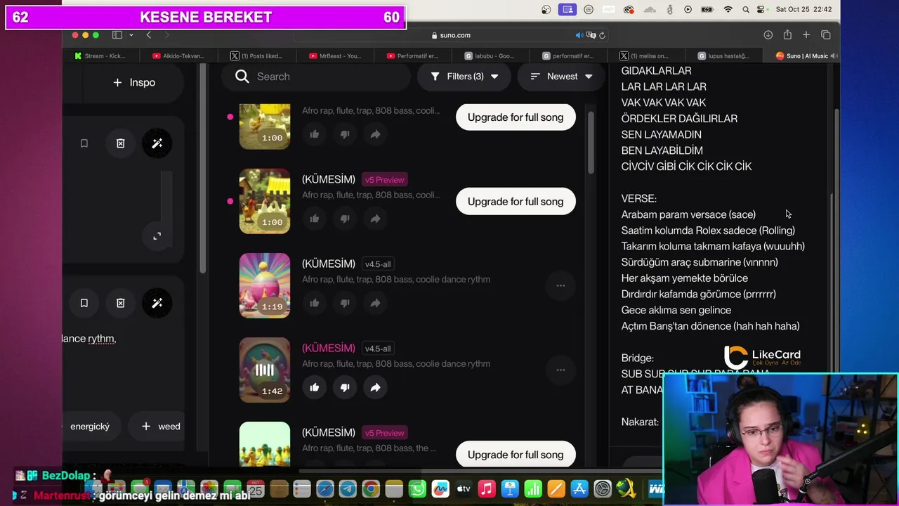This screenshot has height=506, width=899.
Task: Show Safari tab overview
Action: (826, 35)
